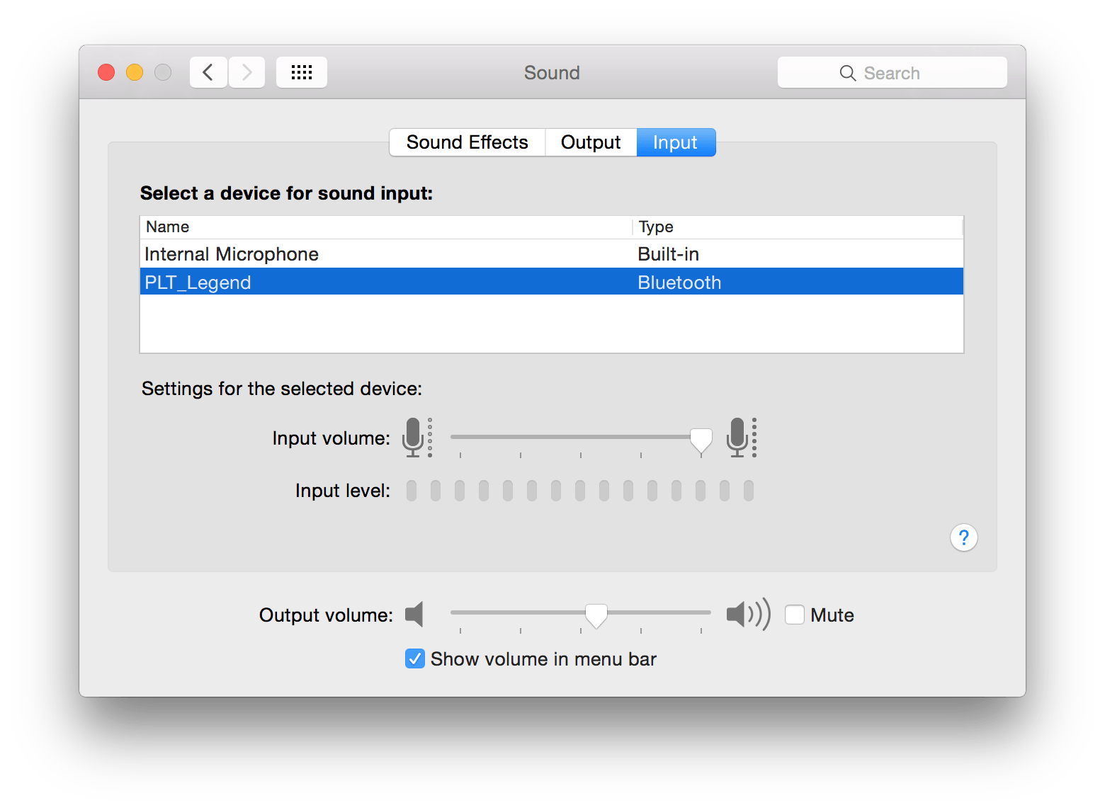Image resolution: width=1105 pixels, height=810 pixels.
Task: Open the Output tab
Action: coord(590,142)
